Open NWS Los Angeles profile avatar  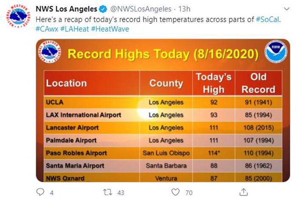(18, 16)
